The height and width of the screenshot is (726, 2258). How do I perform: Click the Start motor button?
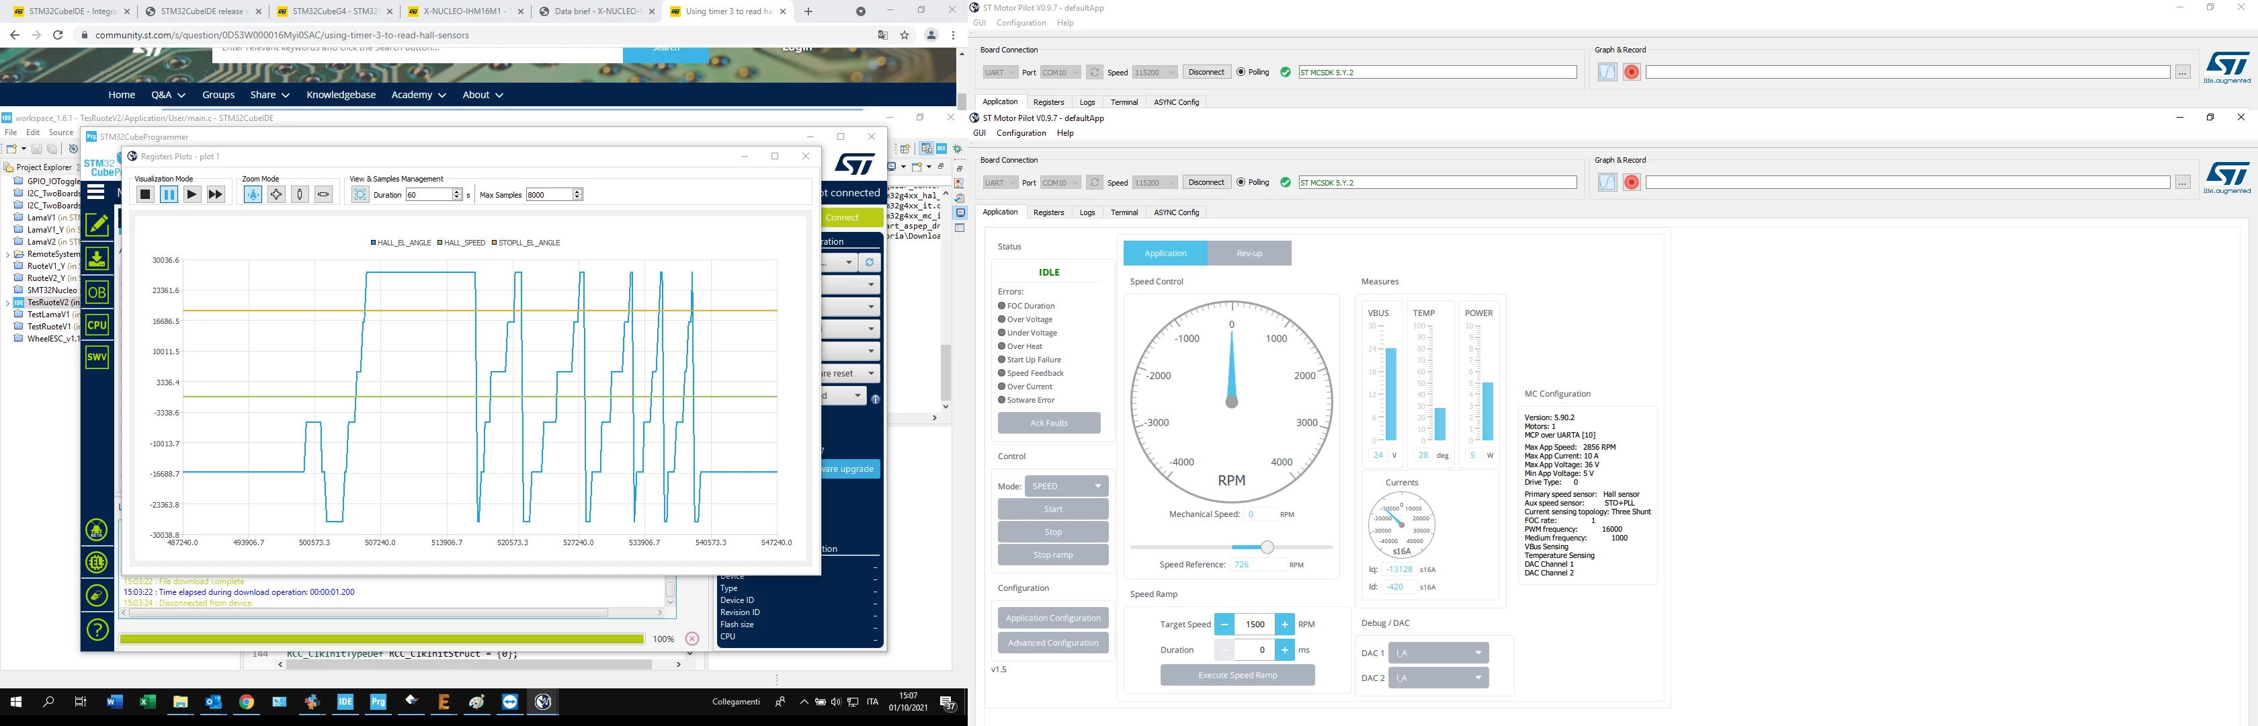point(1053,510)
